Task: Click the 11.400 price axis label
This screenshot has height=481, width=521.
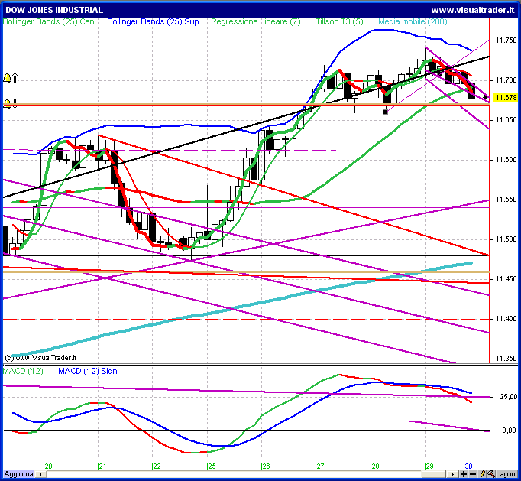Action: (506, 319)
